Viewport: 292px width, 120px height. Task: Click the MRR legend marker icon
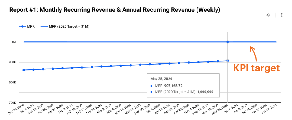[22, 27]
